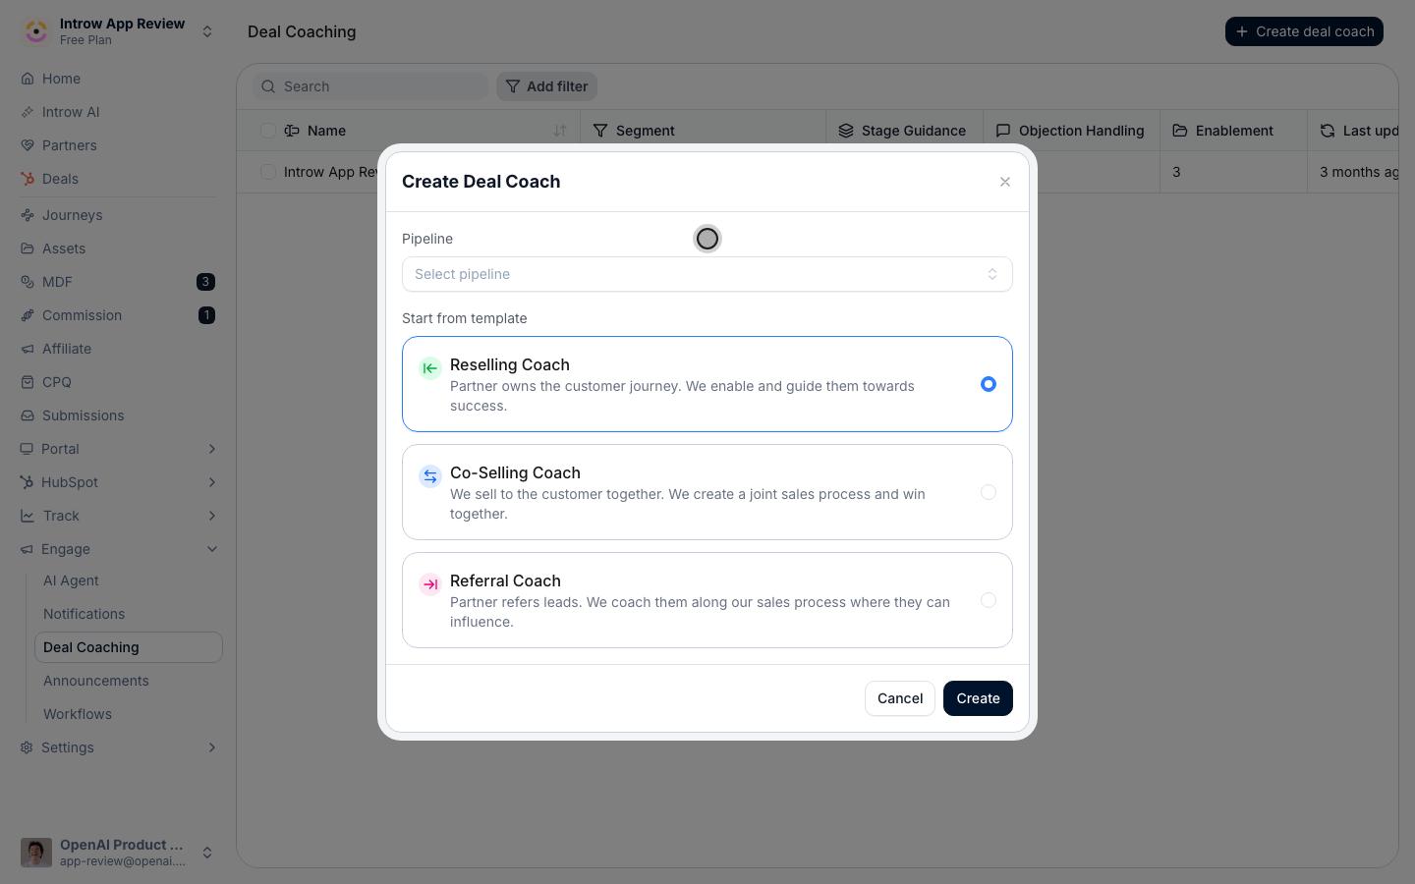Expand the Track sidebar section

click(212, 516)
